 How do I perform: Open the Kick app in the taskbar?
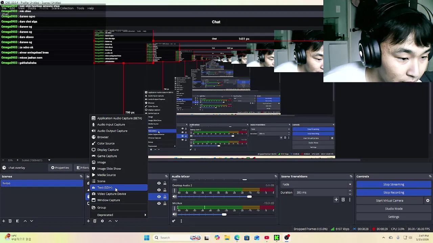tap(277, 238)
